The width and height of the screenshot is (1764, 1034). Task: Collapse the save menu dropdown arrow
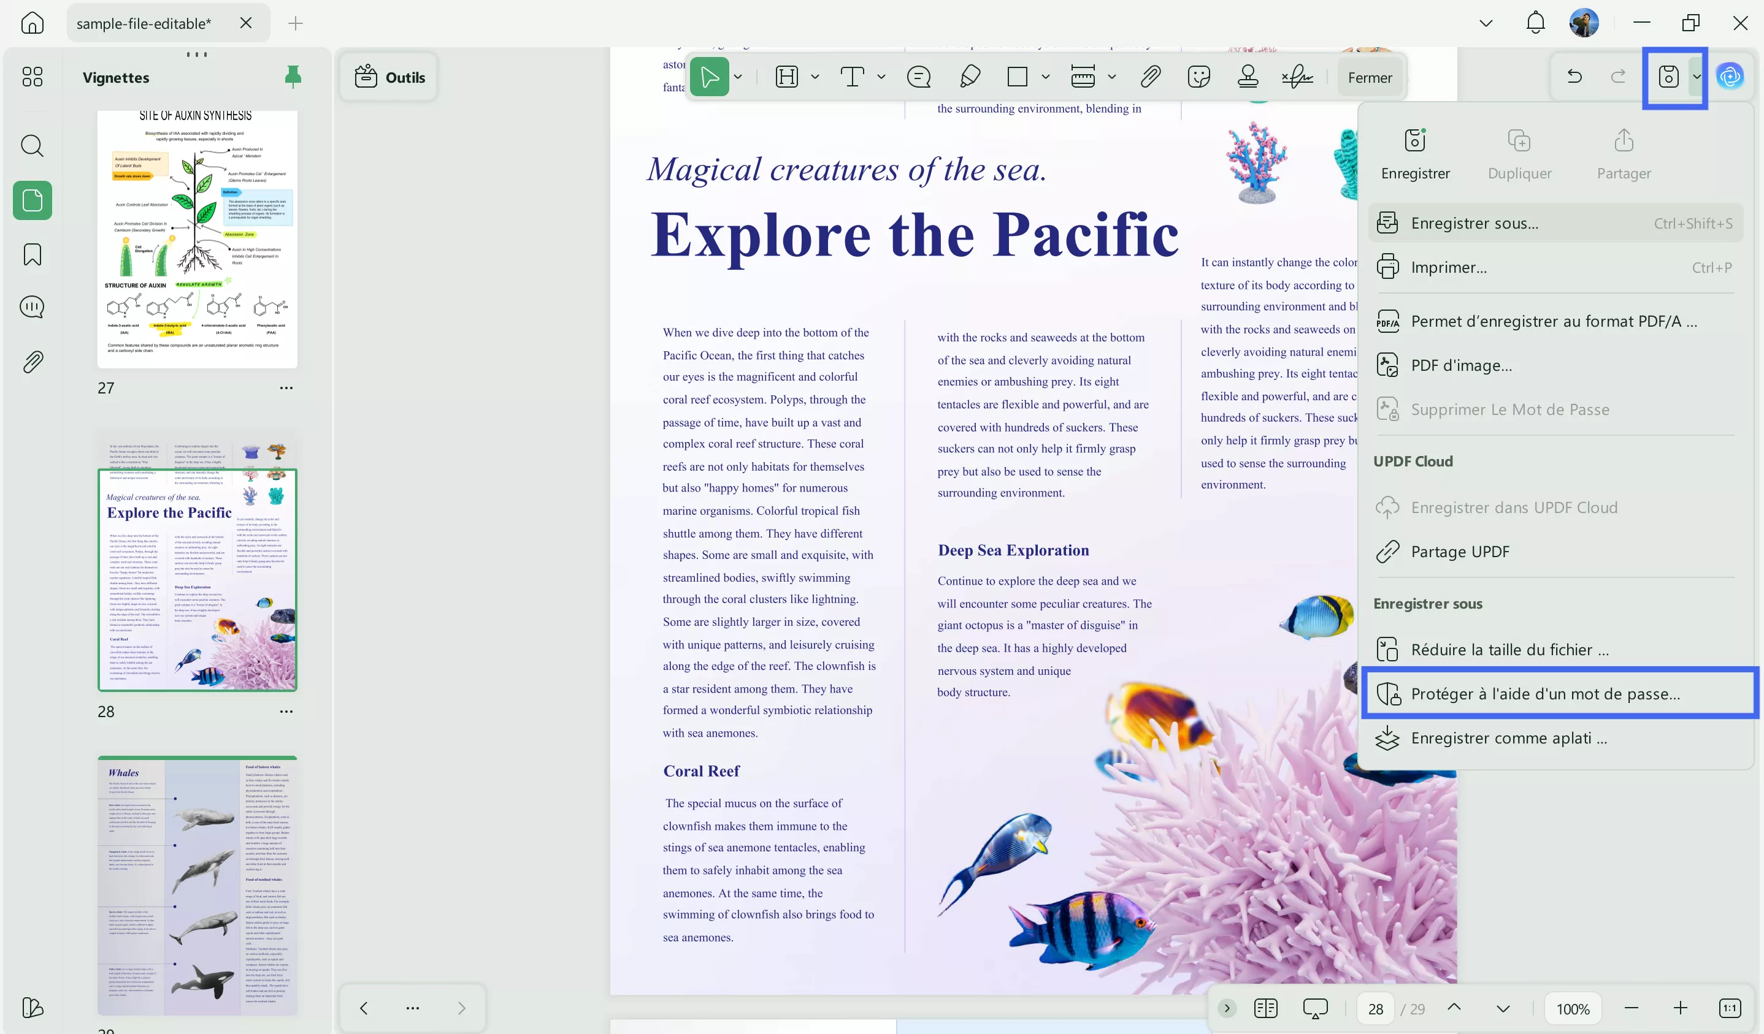(1698, 76)
